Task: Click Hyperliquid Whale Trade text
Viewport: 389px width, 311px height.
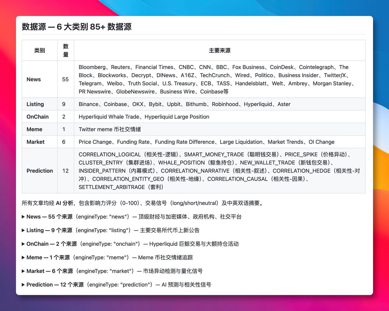Action: tap(109, 117)
